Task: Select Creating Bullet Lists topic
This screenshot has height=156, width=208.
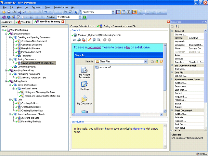Action: click(31, 107)
